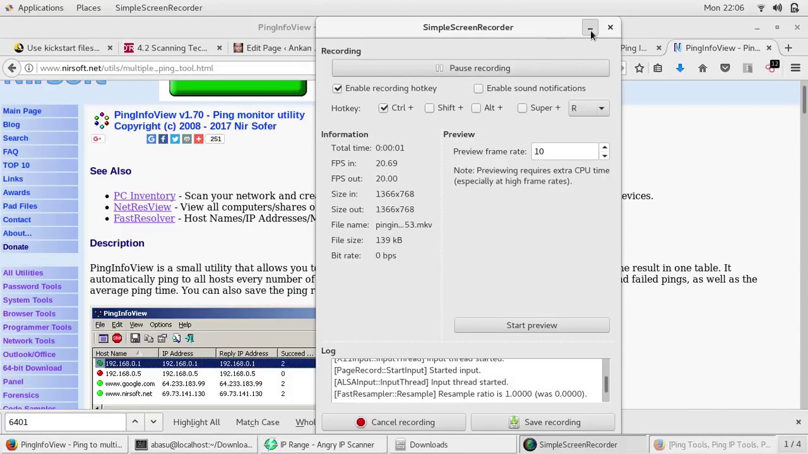808x454 pixels.
Task: Toggle Shift hotkey modifier checkbox
Action: click(x=429, y=108)
